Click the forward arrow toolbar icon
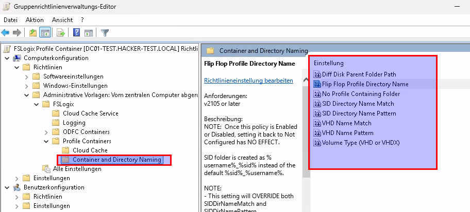This screenshot has width=470, height=212. 17,33
